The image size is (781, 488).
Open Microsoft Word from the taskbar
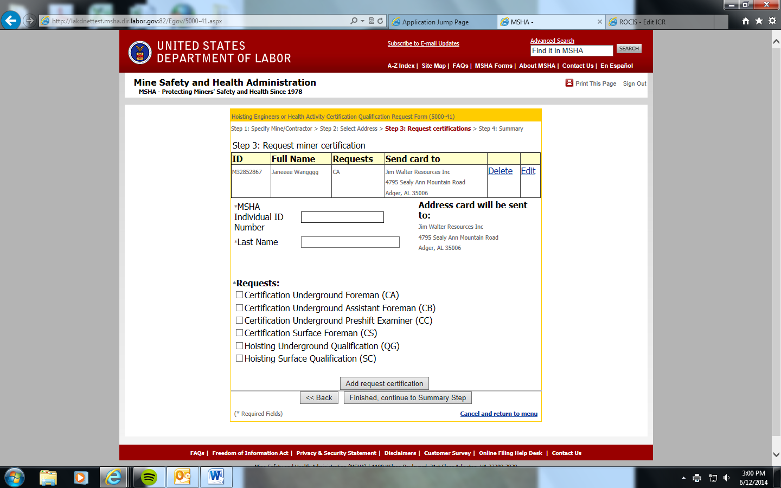point(216,477)
